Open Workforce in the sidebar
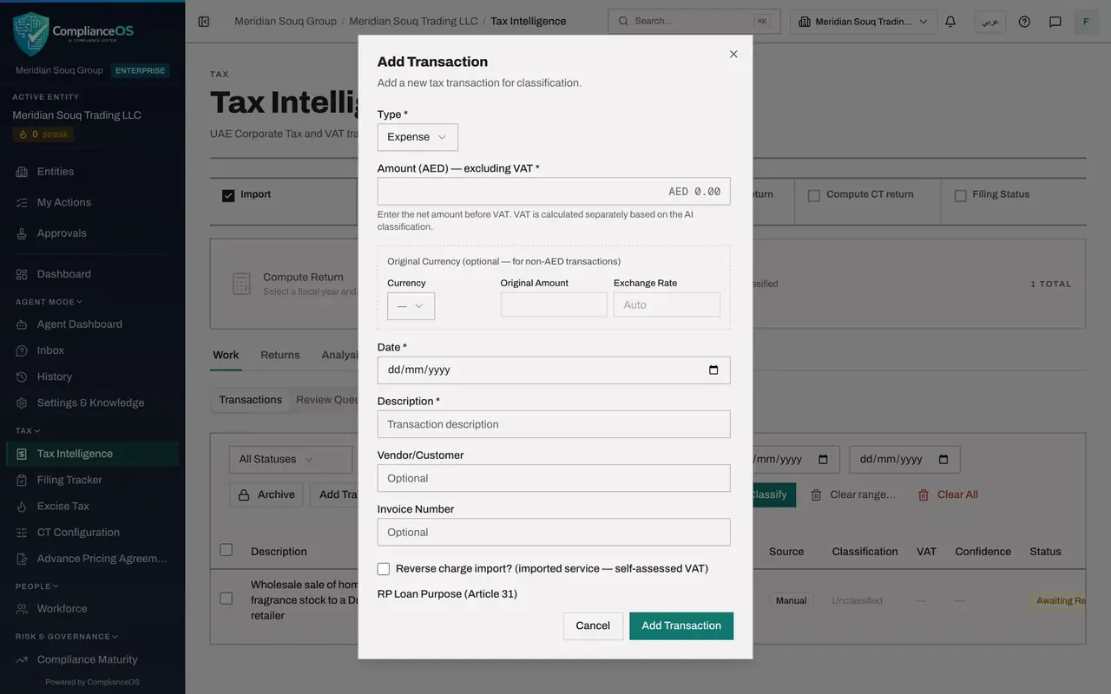 (x=93, y=609)
